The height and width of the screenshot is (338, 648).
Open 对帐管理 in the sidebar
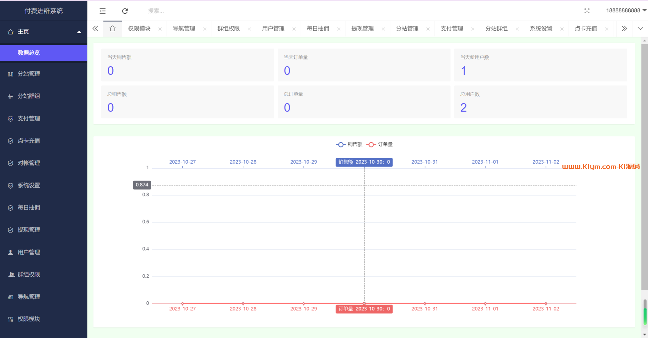click(x=29, y=163)
